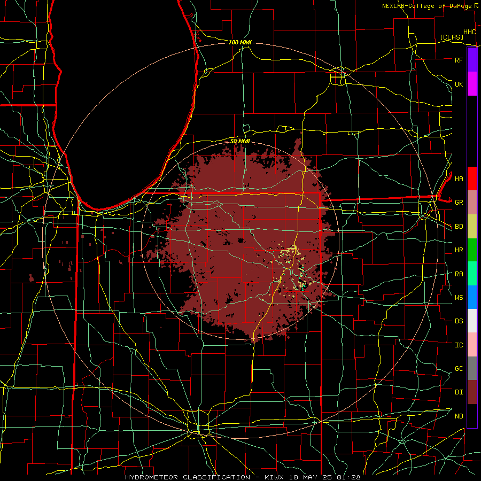Click the UK legend label text
This screenshot has width=481, height=481.
[x=459, y=84]
